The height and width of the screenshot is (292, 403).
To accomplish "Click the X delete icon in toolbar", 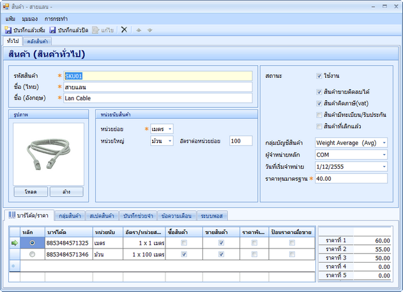I will click(124, 30).
